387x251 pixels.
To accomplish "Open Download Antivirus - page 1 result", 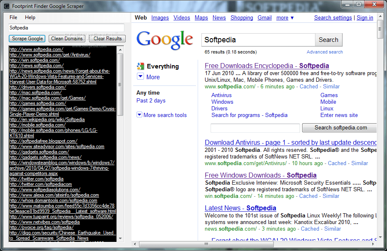I will pos(290,142).
